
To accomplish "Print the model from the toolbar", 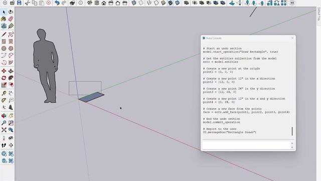I will pos(72,3).
